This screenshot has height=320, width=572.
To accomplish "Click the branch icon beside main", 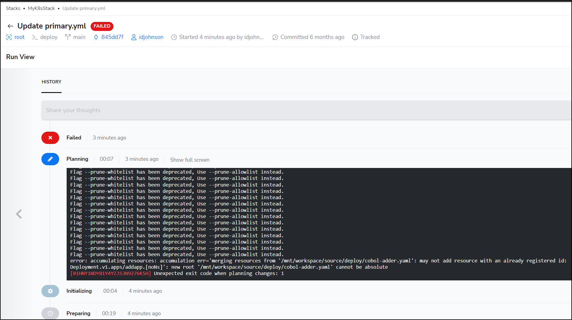I will (x=68, y=37).
